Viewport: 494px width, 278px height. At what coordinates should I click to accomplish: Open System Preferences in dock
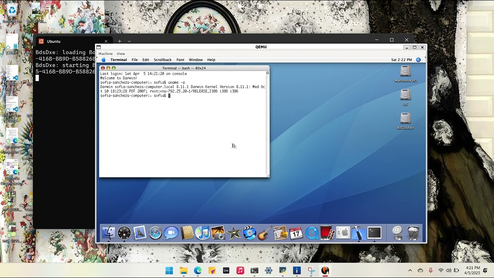pos(343,233)
